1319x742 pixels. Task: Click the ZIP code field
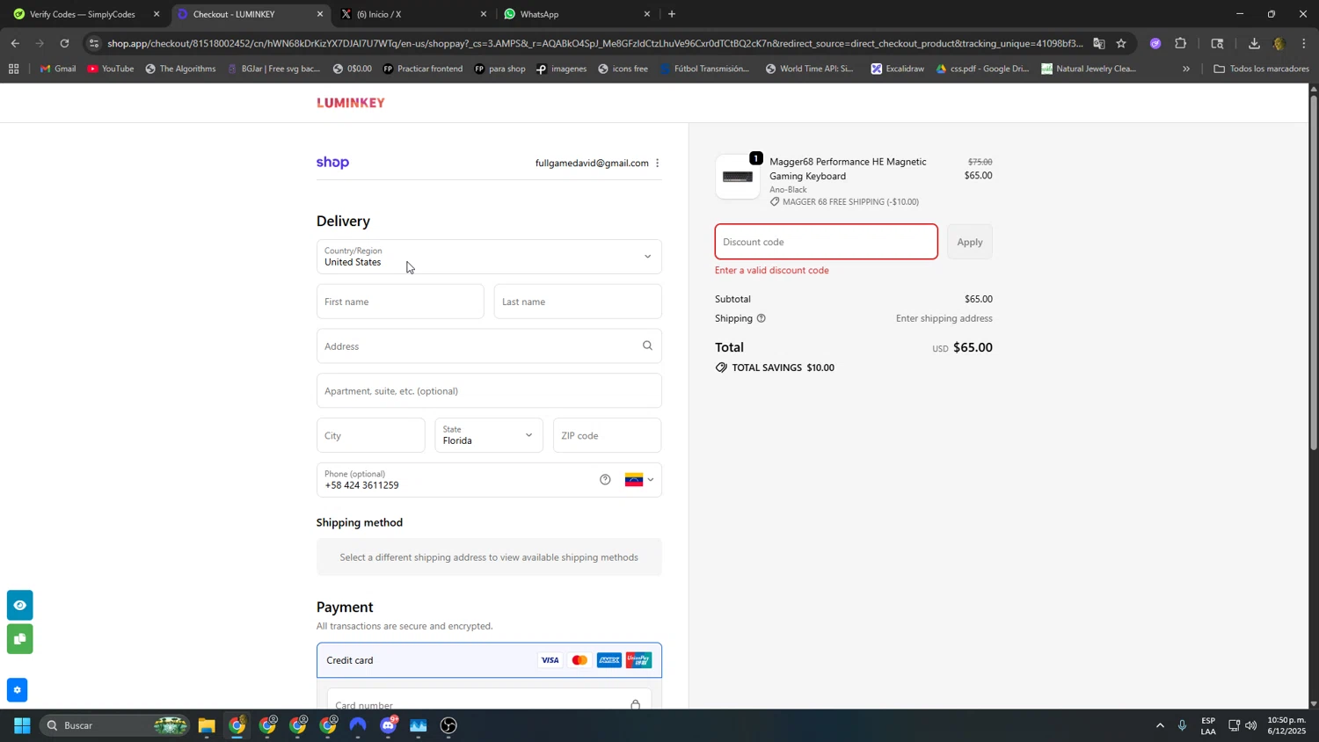(x=607, y=435)
